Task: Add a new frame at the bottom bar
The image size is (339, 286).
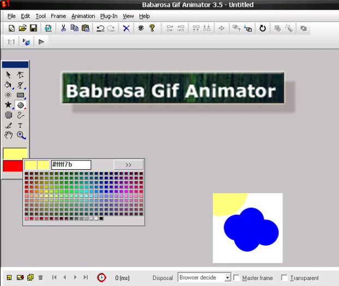Action: (x=9, y=278)
